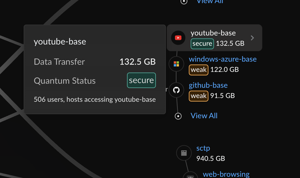Screen dimensions: 300x178
Task: Click the 506 users hosts accessing text
Action: [95, 99]
